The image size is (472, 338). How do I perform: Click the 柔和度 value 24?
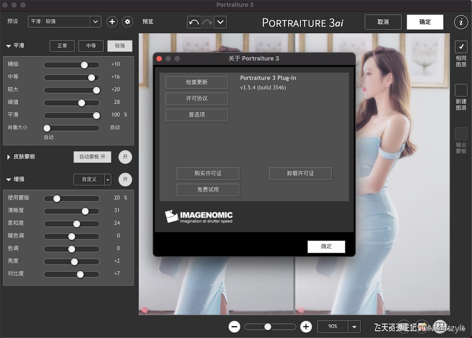click(117, 223)
